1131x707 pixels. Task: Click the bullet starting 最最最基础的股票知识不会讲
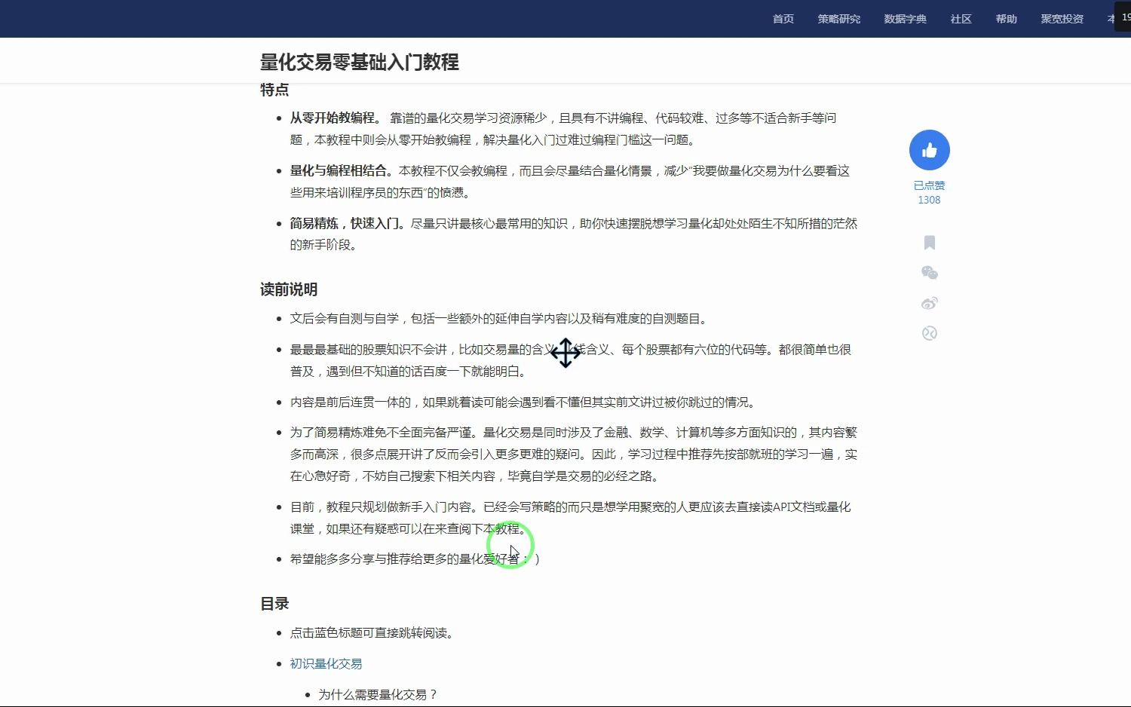click(571, 360)
